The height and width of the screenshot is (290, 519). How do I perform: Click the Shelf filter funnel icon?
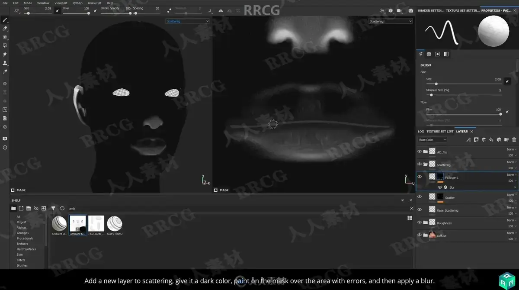click(x=53, y=208)
